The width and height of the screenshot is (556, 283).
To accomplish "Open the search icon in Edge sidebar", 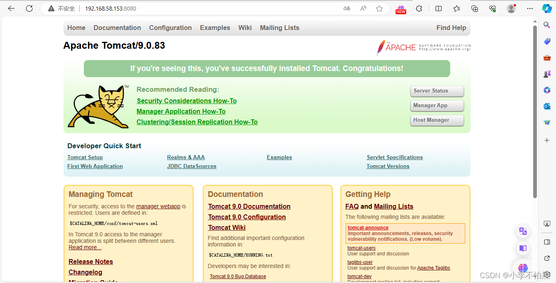I will [x=547, y=25].
